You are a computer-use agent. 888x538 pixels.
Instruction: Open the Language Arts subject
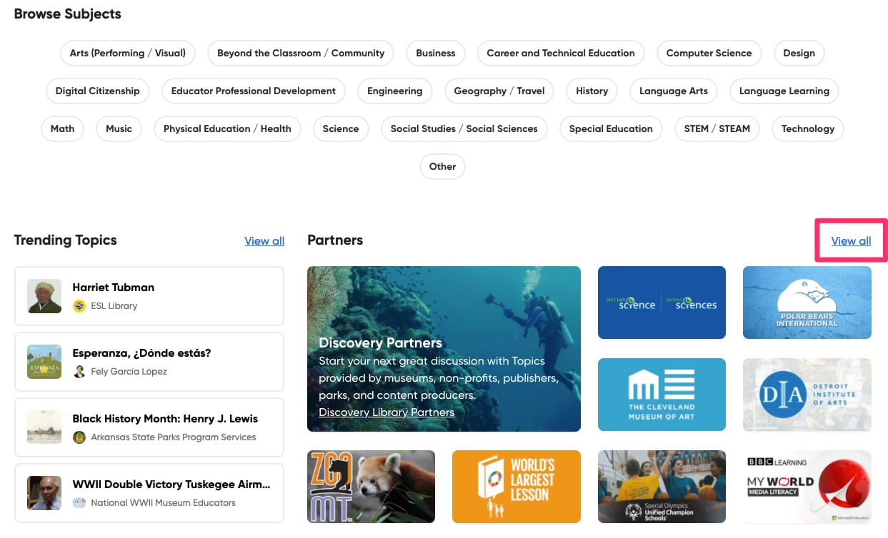click(674, 91)
